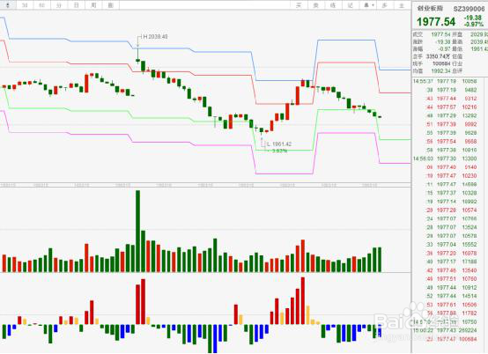Viewport: 488px width, 354px height.
Task: Click the tallest green volume bar
Action: 138,232
